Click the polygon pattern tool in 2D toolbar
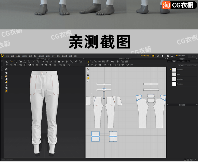 click(x=100, y=61)
